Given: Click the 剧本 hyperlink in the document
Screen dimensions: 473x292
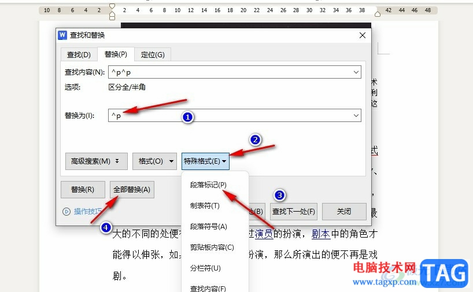Looking at the screenshot, I should pyautogui.click(x=321, y=234).
